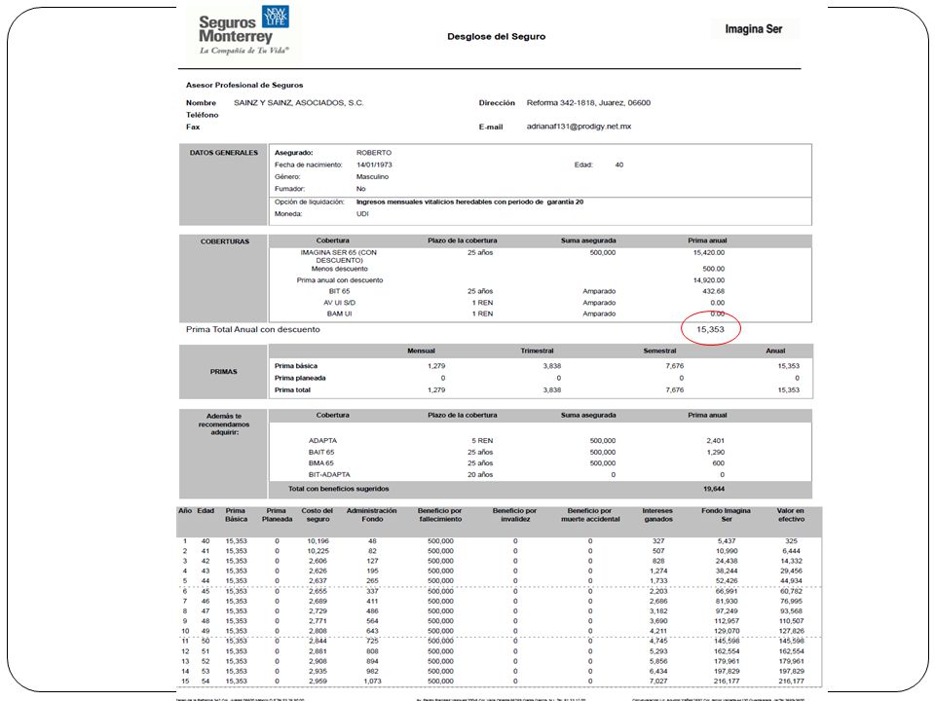Select insured name 'ROBERTO'
935x701 pixels.
tap(374, 153)
